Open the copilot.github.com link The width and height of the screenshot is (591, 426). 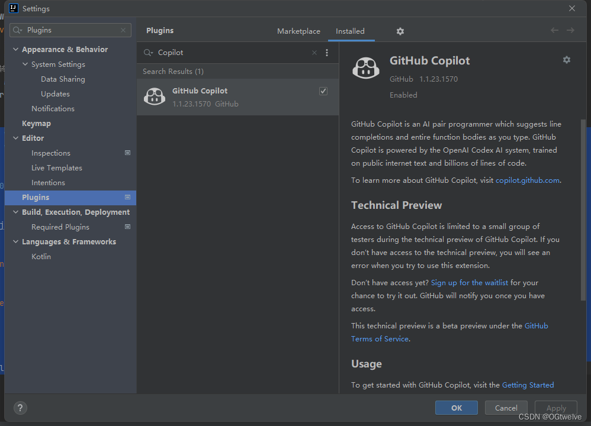(527, 180)
